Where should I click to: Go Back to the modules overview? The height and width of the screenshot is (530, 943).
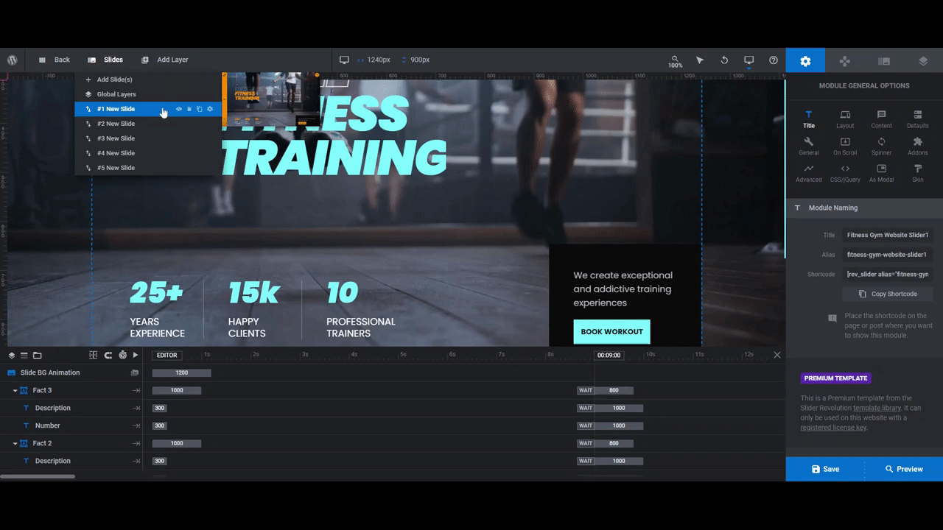pos(54,60)
